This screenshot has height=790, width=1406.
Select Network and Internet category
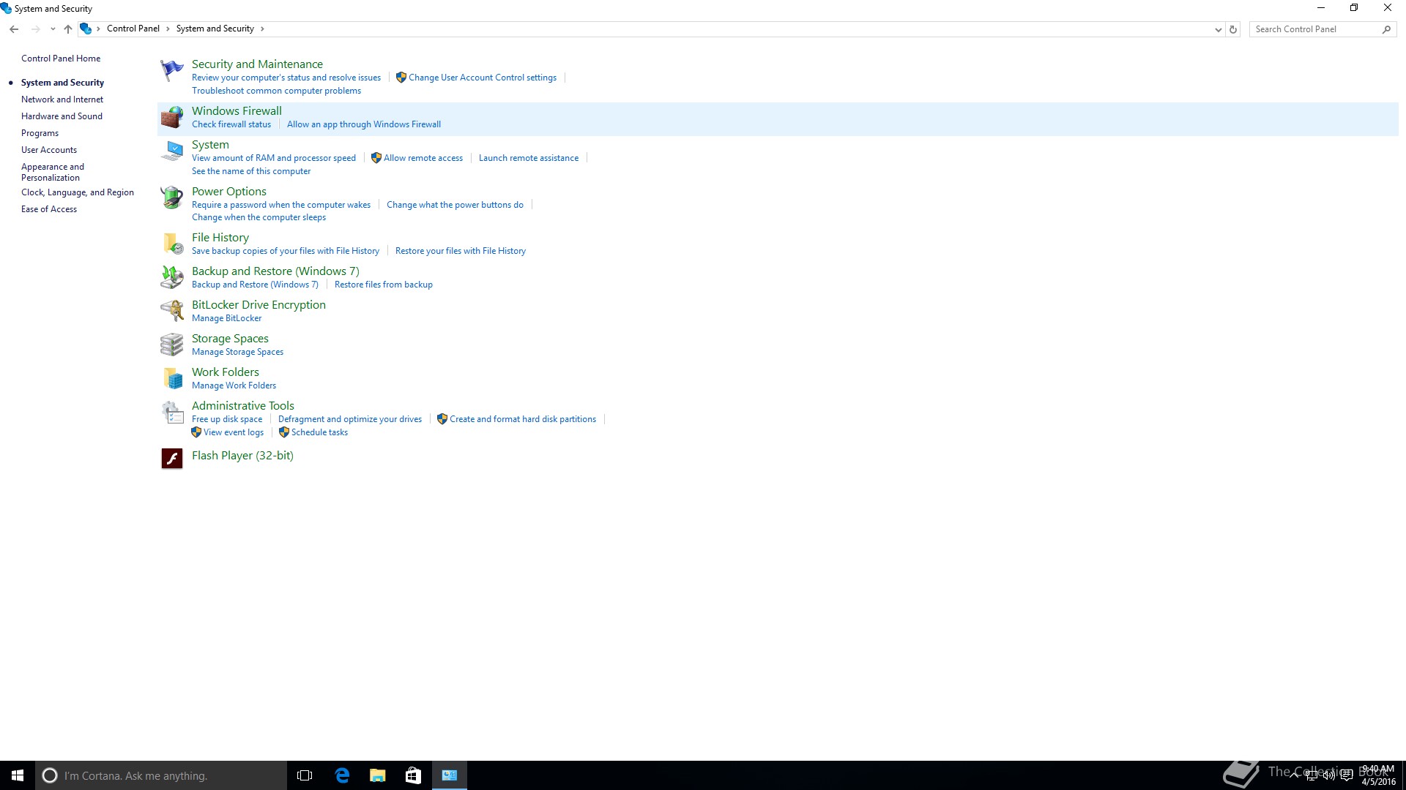(62, 99)
